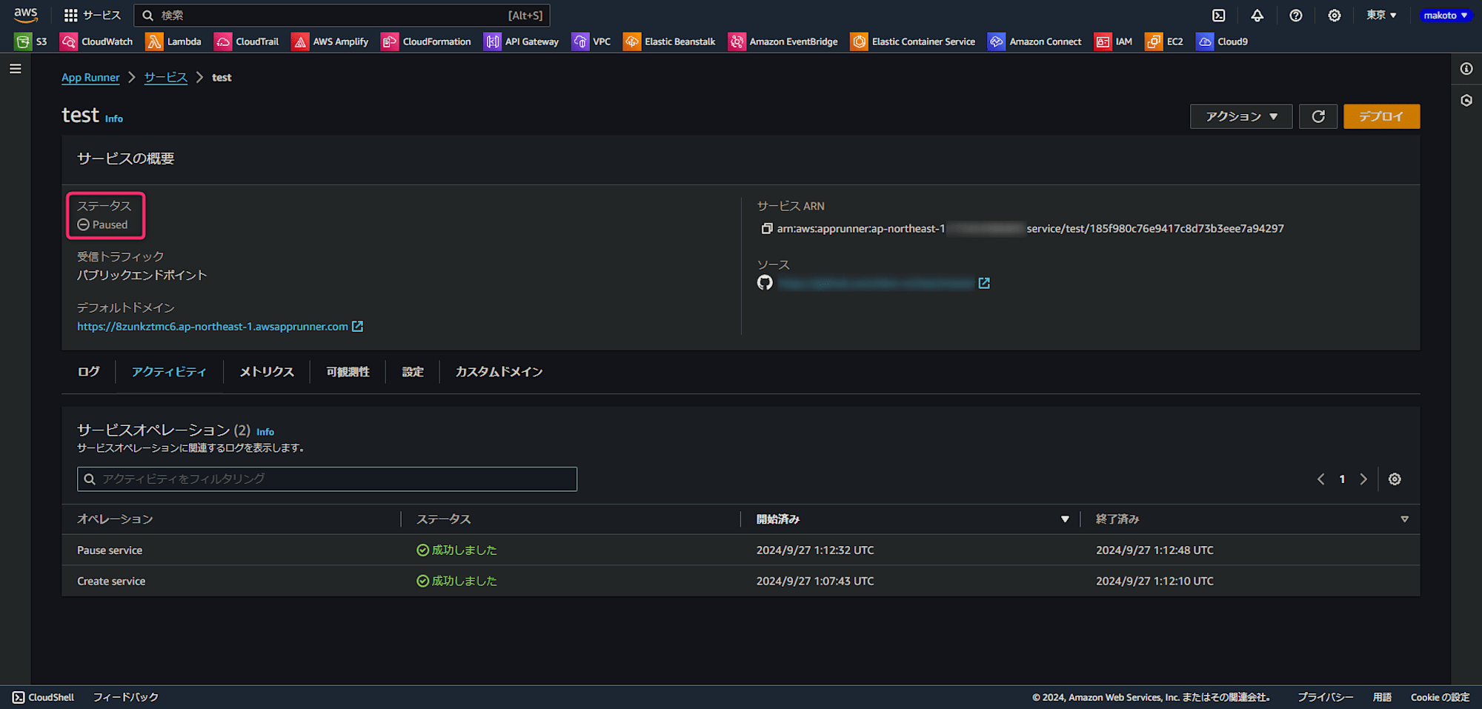Go to previous page of operations
Viewport: 1482px width, 709px height.
coord(1320,479)
